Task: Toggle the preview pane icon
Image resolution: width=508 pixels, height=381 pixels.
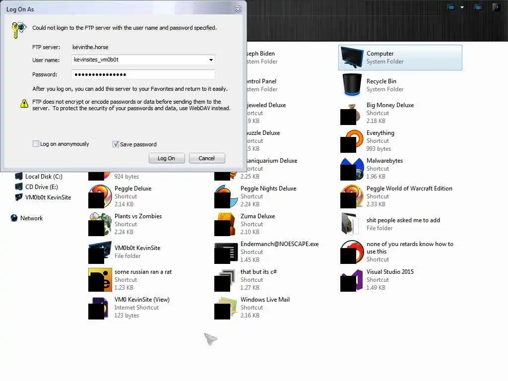Action: [x=478, y=7]
